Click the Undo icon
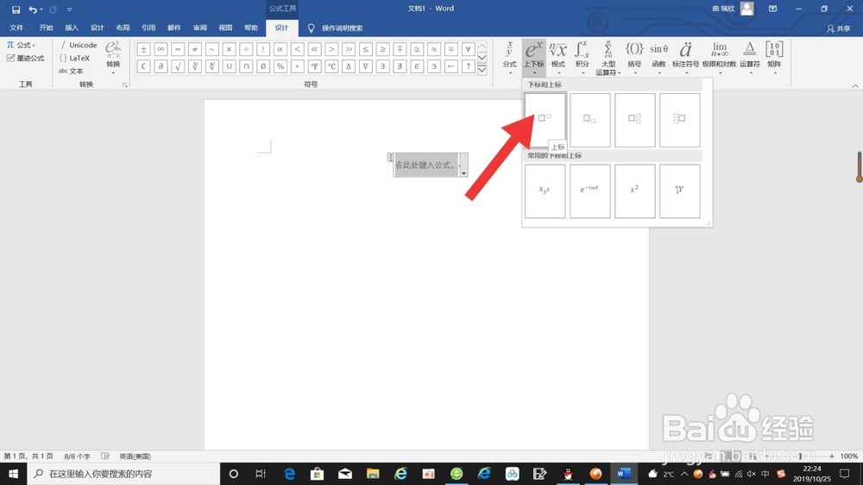This screenshot has height=485, width=863. 33,9
